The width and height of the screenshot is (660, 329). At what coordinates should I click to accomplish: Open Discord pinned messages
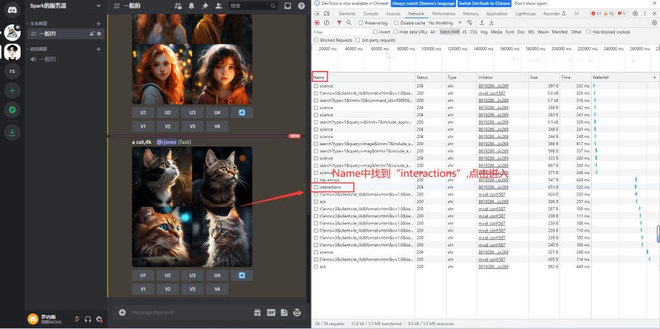point(204,6)
